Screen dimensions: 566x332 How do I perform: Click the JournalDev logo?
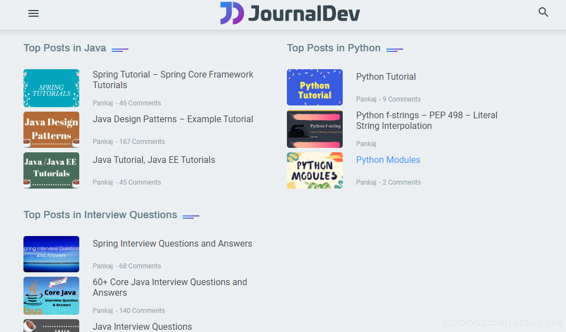click(290, 13)
